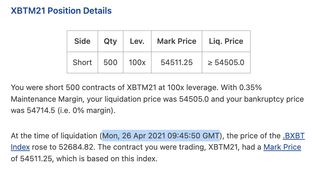Image resolution: width=318 pixels, height=176 pixels.
Task: Click the ≥ 54505.0 liquidation price cell
Action: [226, 62]
